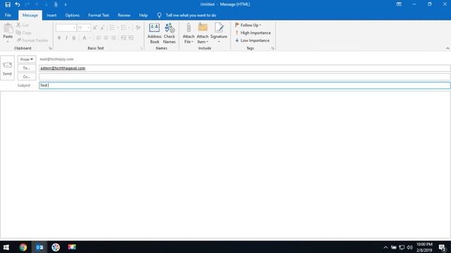Click in the message body area
The image size is (451, 253).
[x=225, y=164]
